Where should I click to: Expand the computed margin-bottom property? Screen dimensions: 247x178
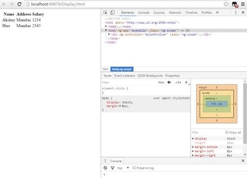pos(193,147)
